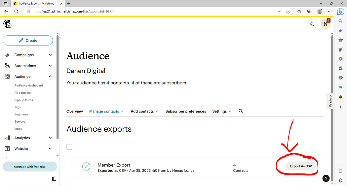Click the Feedback side tab
The image size is (347, 186).
(x=330, y=101)
